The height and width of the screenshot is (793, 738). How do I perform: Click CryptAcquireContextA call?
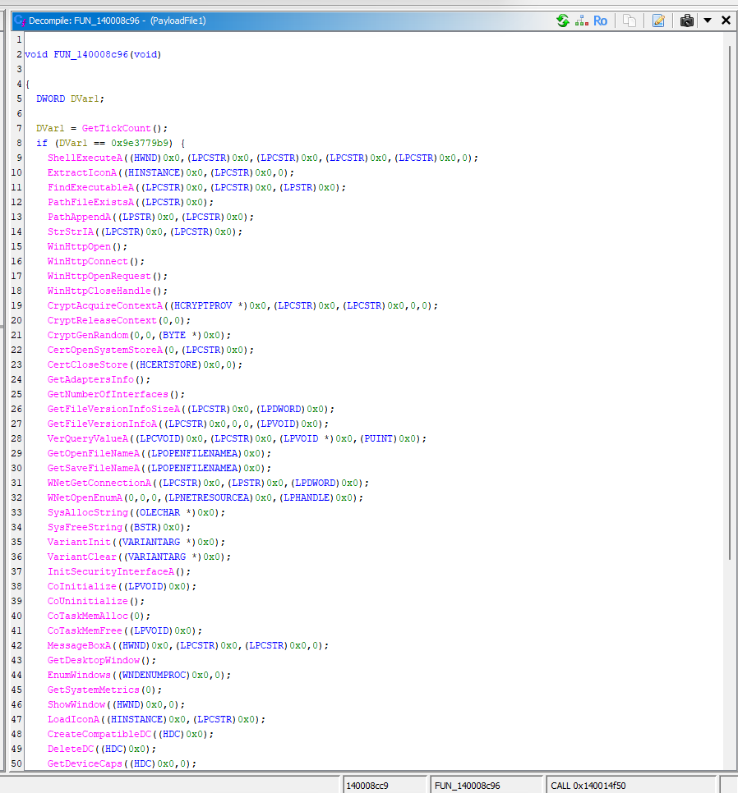[105, 305]
